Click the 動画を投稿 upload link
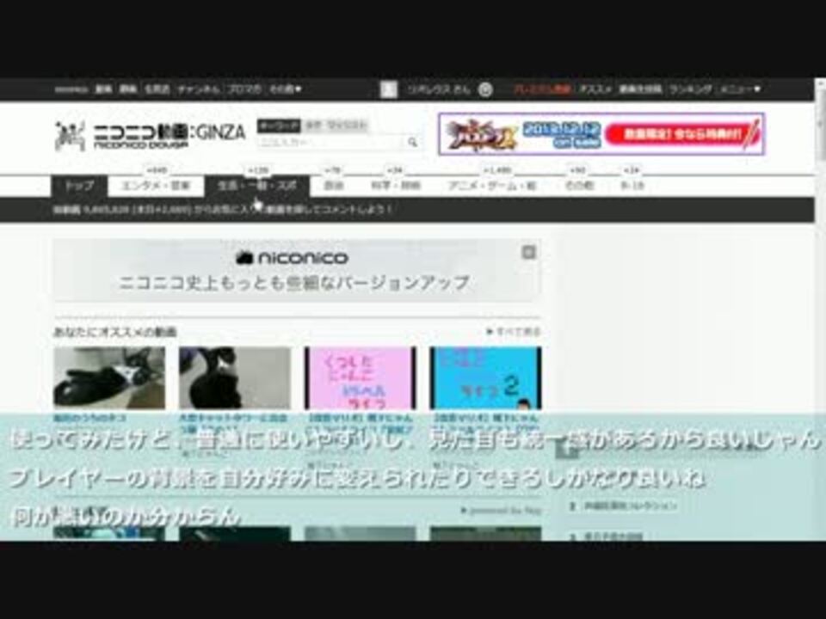 (x=640, y=89)
